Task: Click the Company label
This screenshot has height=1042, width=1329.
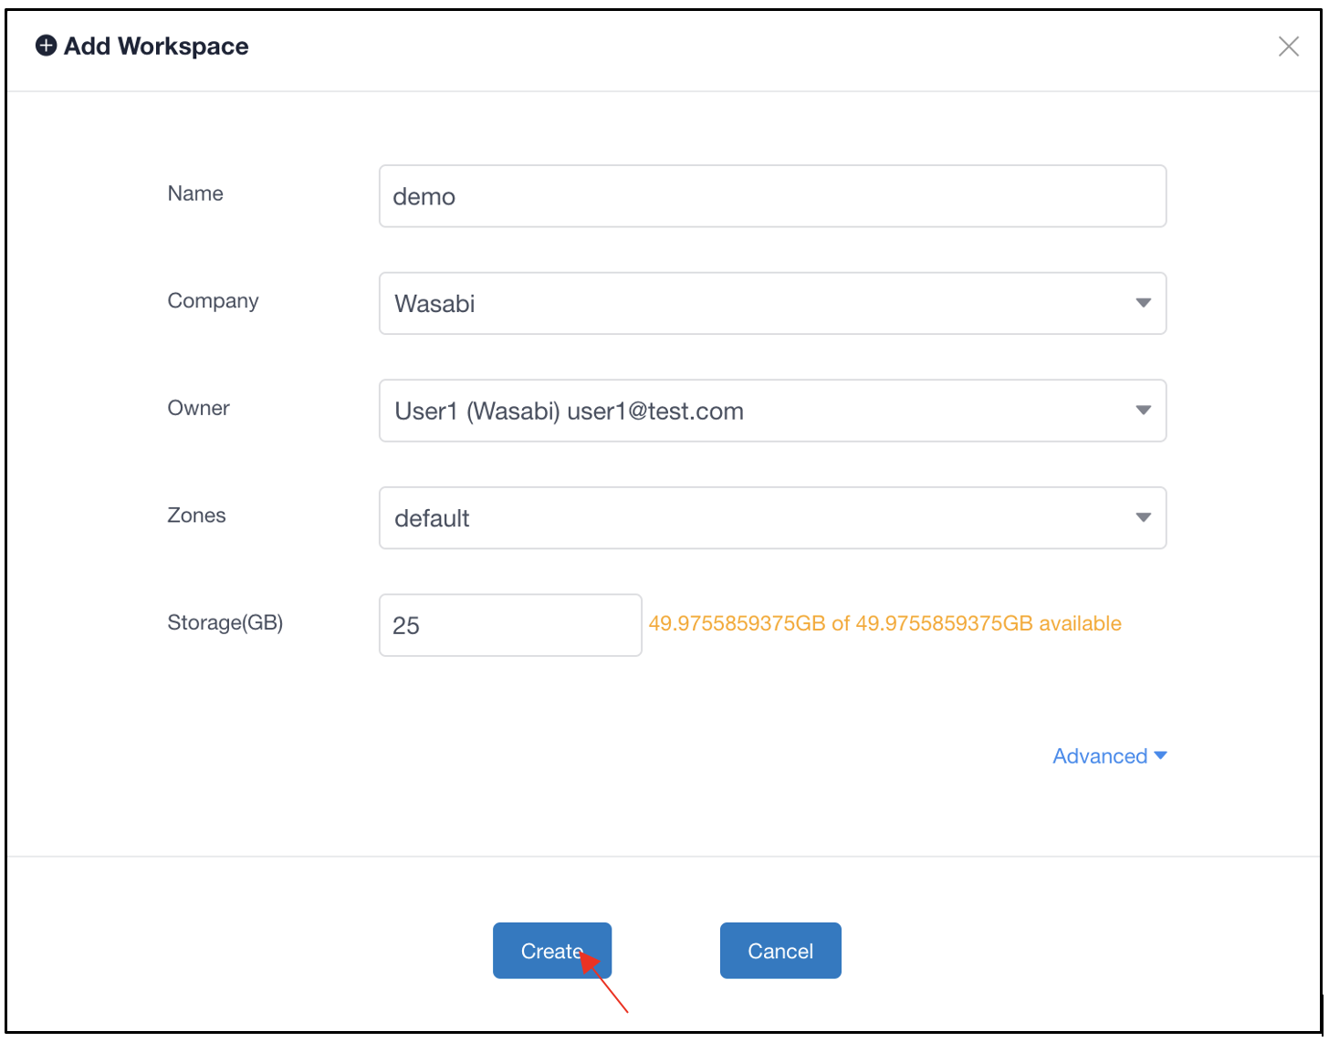Action: (213, 301)
